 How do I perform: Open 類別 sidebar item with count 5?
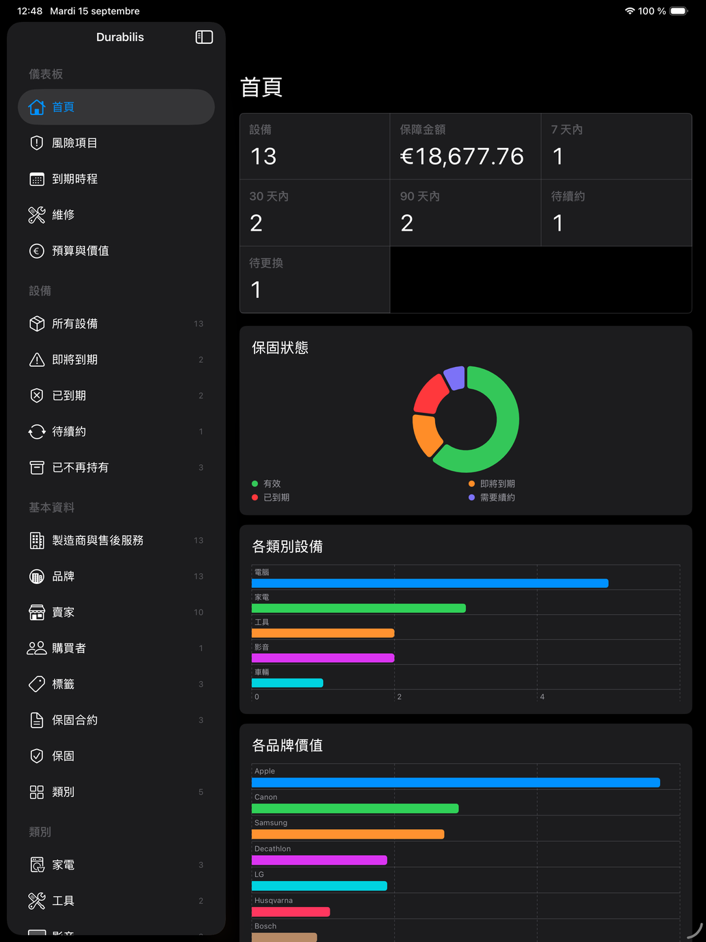116,792
